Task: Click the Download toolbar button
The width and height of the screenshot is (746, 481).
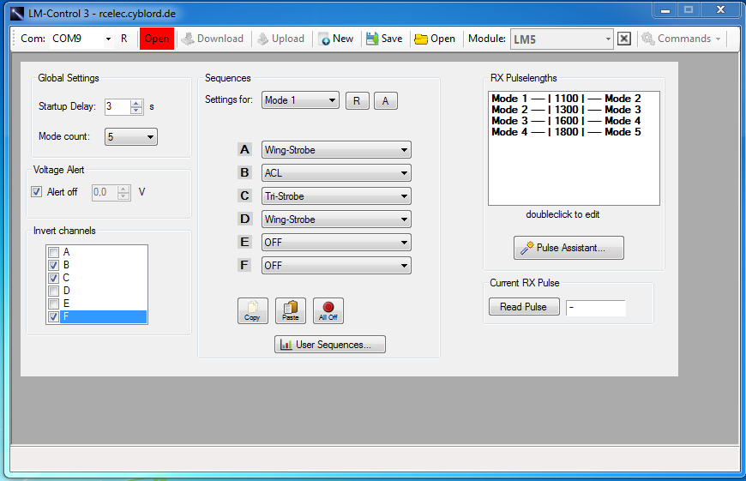Action: coord(213,39)
